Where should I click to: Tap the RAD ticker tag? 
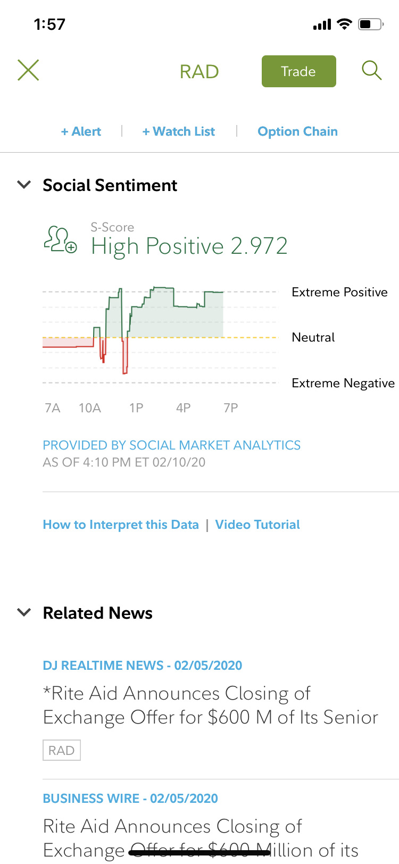coord(62,750)
